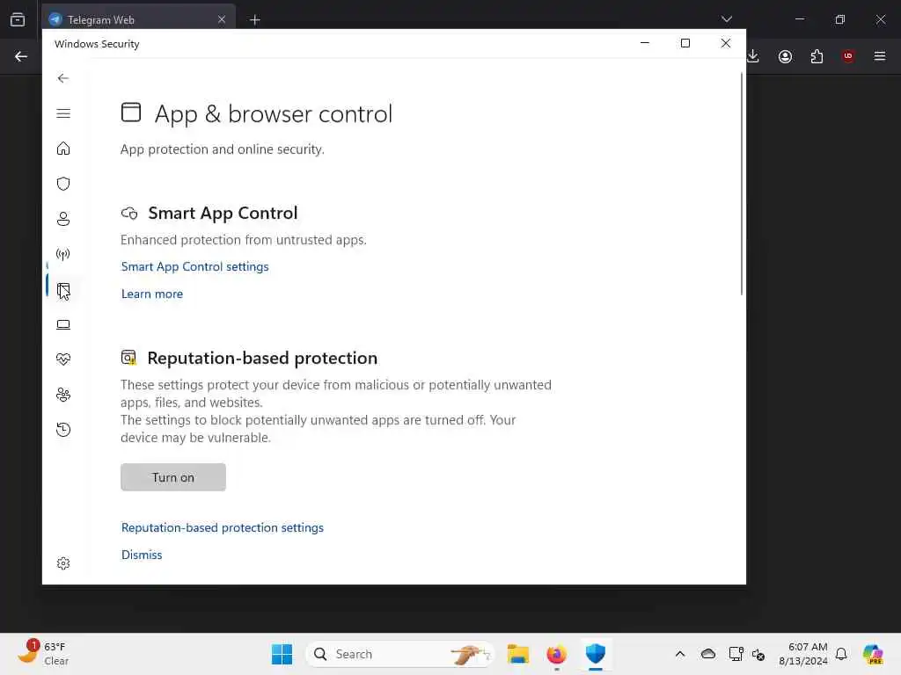Open Device security laptop icon
901x675 pixels.
[63, 325]
